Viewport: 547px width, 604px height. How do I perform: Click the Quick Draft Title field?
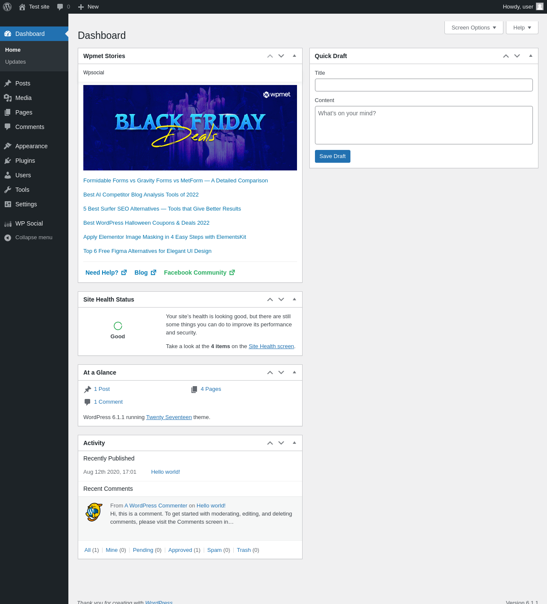coord(423,85)
